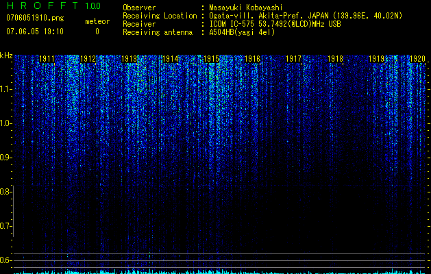Click the 1911 time marker
Image resolution: width=431 pixels, height=274 pixels.
[x=47, y=59]
